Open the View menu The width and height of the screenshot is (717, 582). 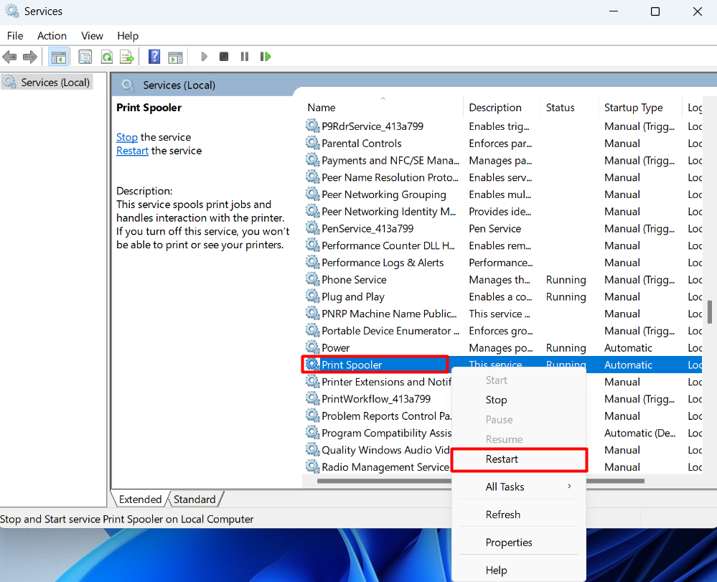pos(92,36)
